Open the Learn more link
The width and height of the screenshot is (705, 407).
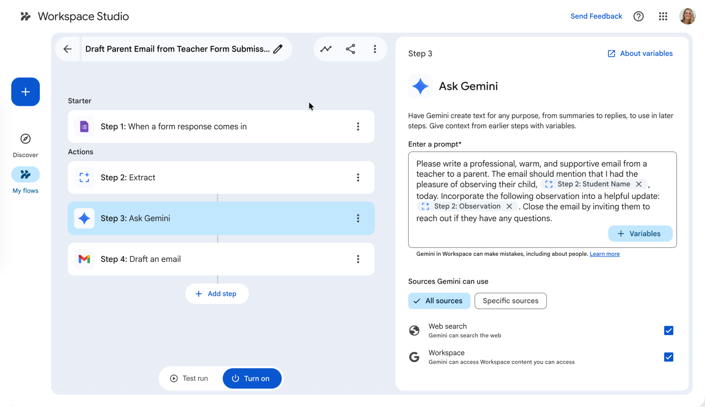point(604,254)
